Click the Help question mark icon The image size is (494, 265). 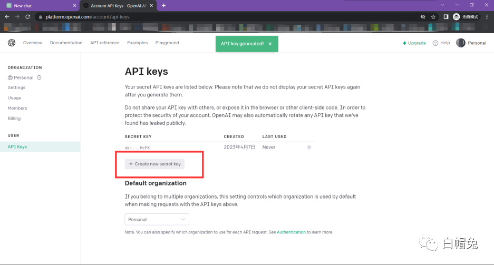[435, 43]
